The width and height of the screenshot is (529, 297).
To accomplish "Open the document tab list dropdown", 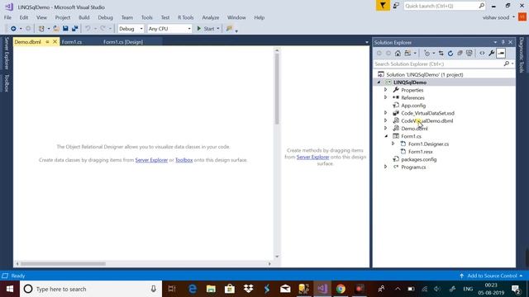I will click(367, 42).
